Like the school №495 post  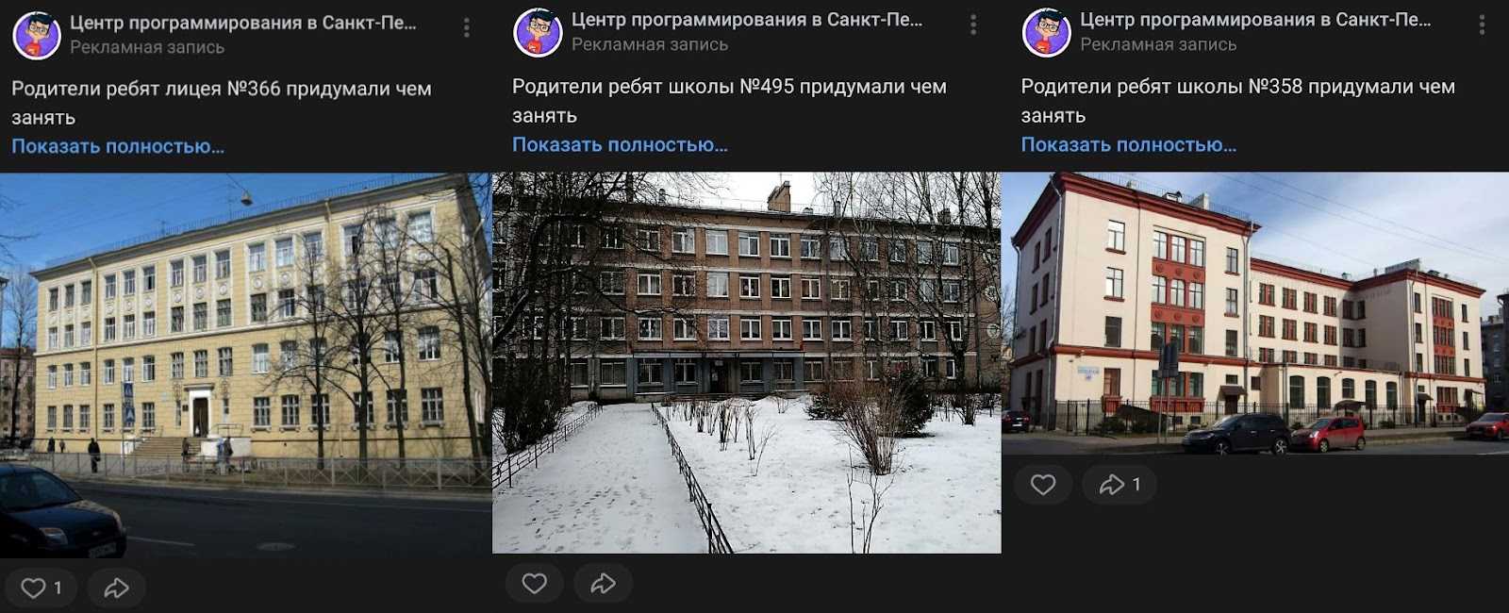[x=535, y=583]
